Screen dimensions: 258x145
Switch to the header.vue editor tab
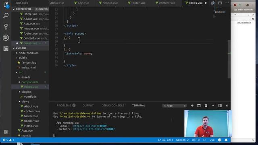pos(110,3)
